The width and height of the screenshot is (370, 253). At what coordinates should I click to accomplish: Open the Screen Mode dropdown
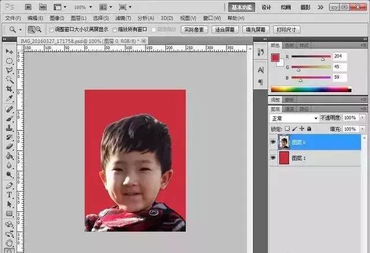click(x=125, y=7)
